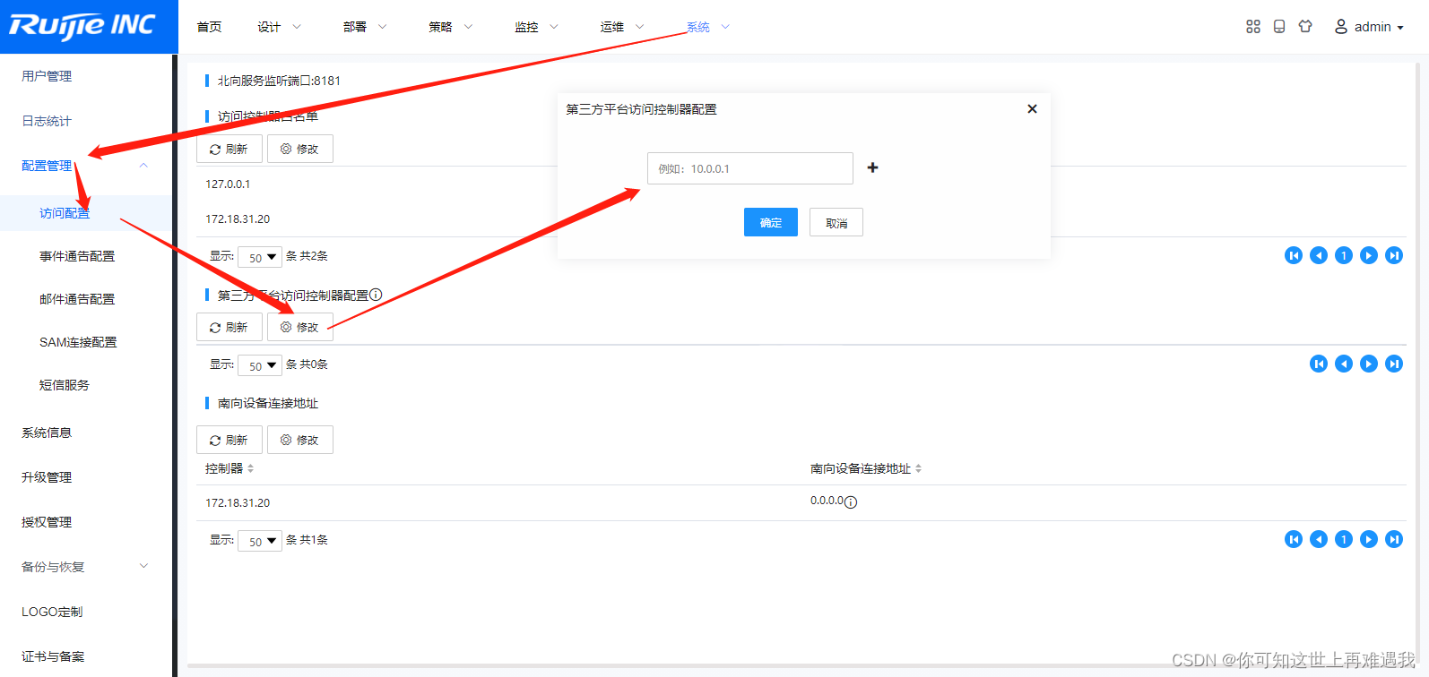Viewport: 1429px width, 677px height.
Task: Open the apps grid icon in header
Action: (x=1253, y=27)
